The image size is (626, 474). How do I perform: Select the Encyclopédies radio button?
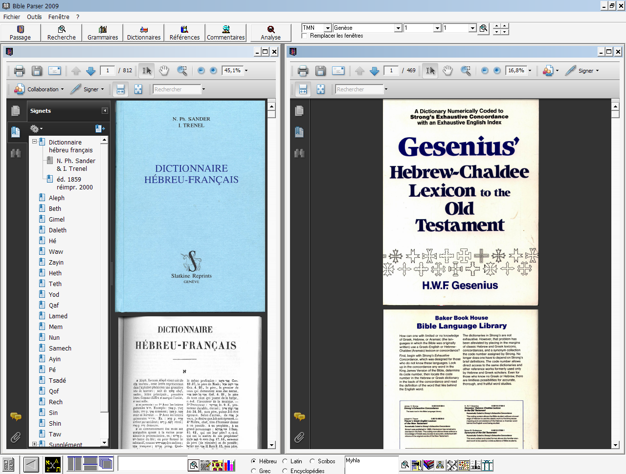click(285, 471)
